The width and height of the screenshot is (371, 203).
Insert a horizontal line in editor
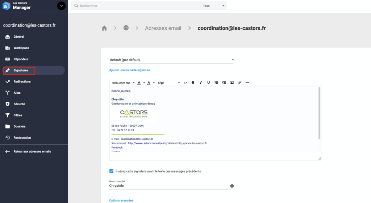click(x=247, y=83)
